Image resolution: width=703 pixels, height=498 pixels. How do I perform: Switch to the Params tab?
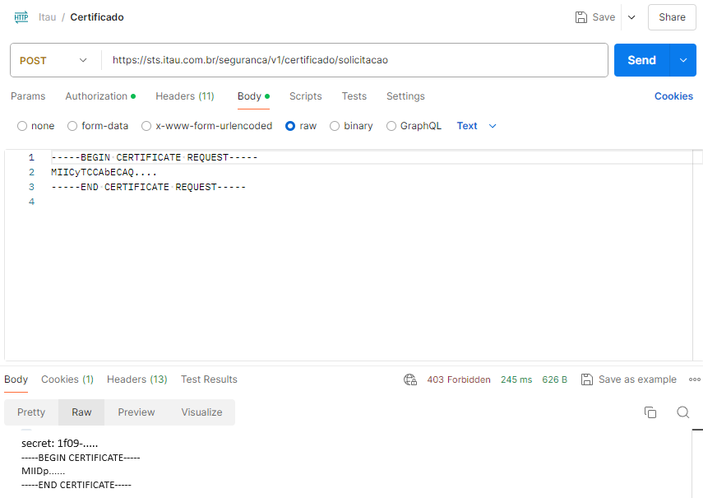point(28,96)
